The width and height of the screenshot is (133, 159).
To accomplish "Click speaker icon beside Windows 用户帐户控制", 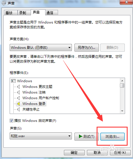I will point(18,98).
